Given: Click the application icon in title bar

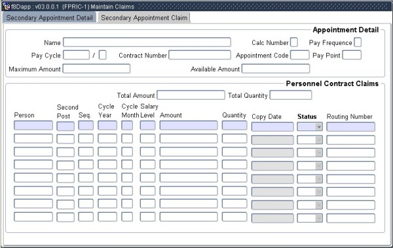Looking at the screenshot, I should click(6, 7).
